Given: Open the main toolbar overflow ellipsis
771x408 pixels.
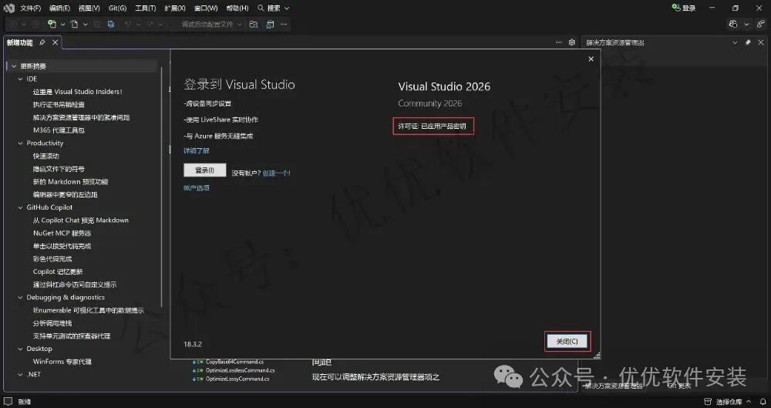Looking at the screenshot, I should click(284, 24).
